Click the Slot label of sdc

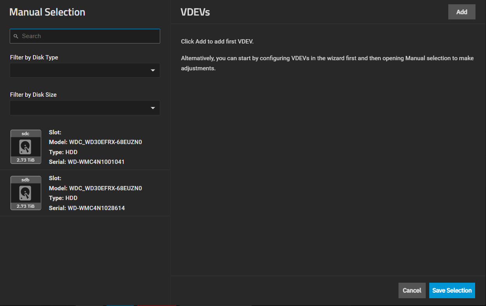point(55,132)
